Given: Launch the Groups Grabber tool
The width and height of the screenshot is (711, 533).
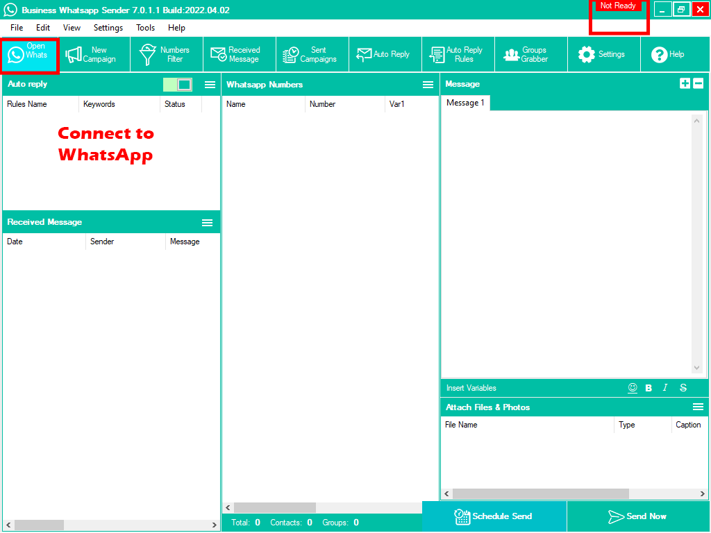Looking at the screenshot, I should click(531, 54).
